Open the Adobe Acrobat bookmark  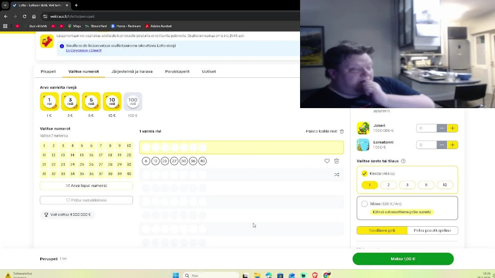click(x=158, y=26)
